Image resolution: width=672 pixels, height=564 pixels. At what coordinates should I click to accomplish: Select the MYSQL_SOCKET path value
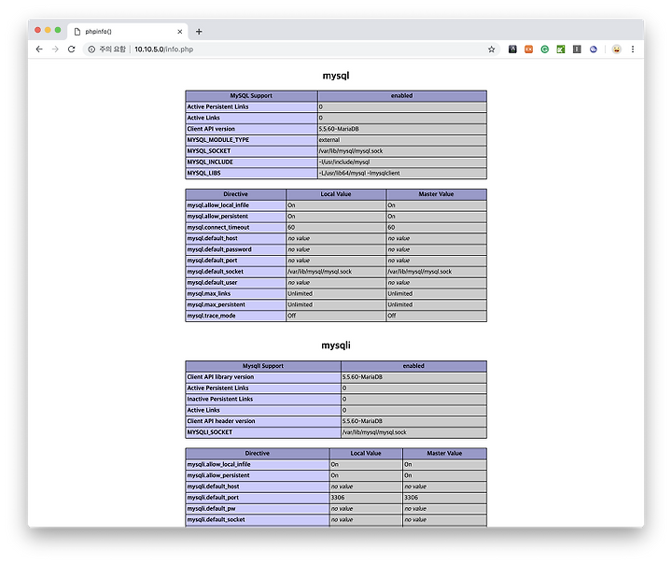coord(351,151)
